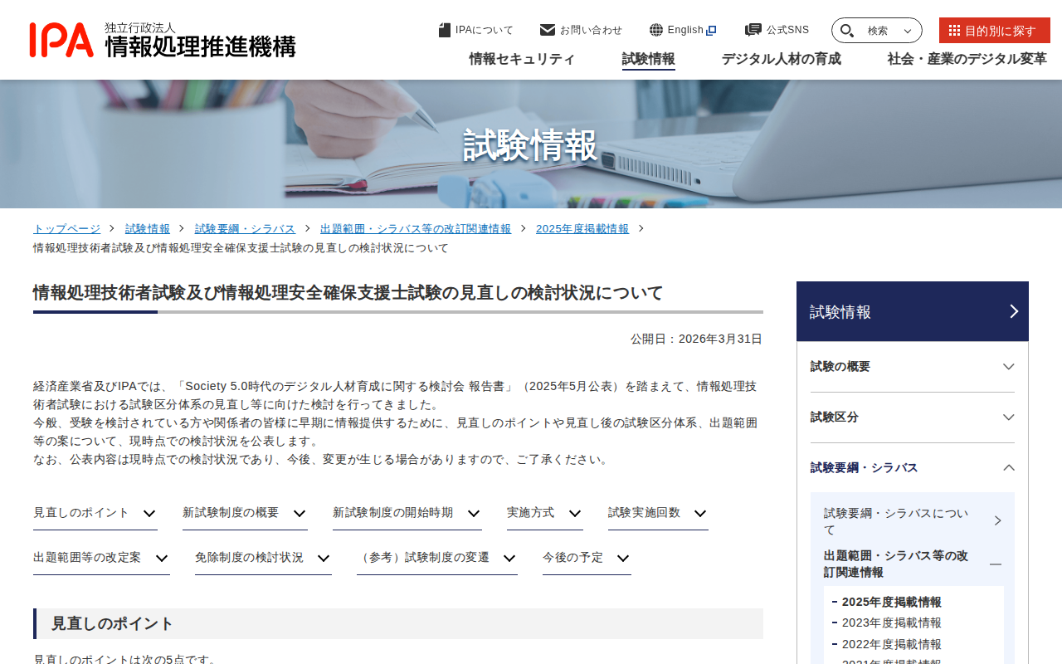Jump to 出題範囲等の改定案 anchor

(101, 558)
